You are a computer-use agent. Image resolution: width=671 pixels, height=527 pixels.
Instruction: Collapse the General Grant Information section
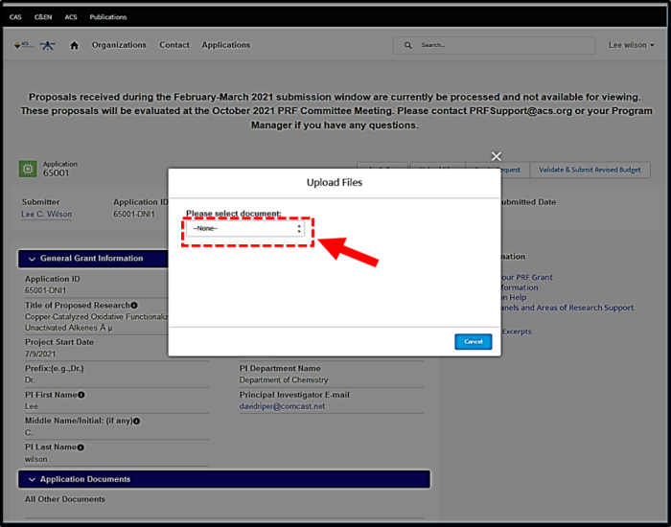point(31,259)
